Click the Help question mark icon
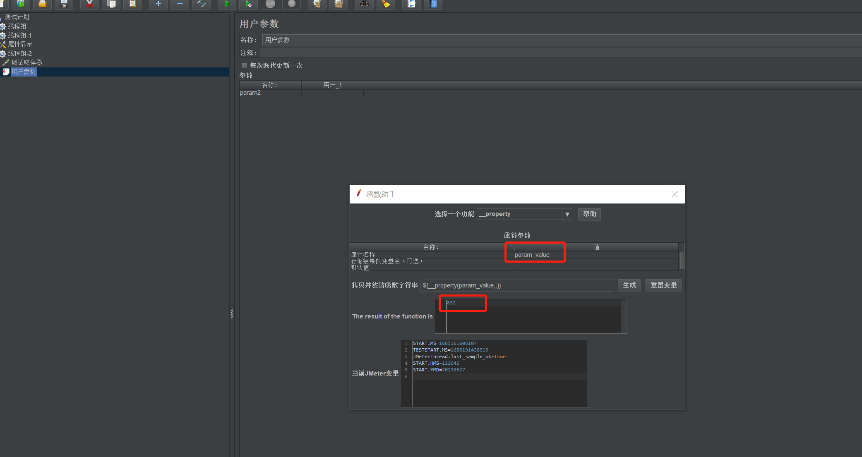 click(433, 4)
